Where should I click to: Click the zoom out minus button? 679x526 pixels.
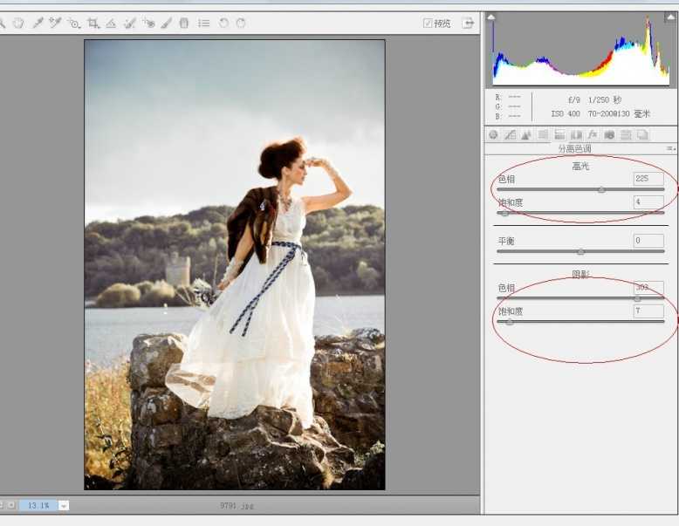click(x=1, y=506)
